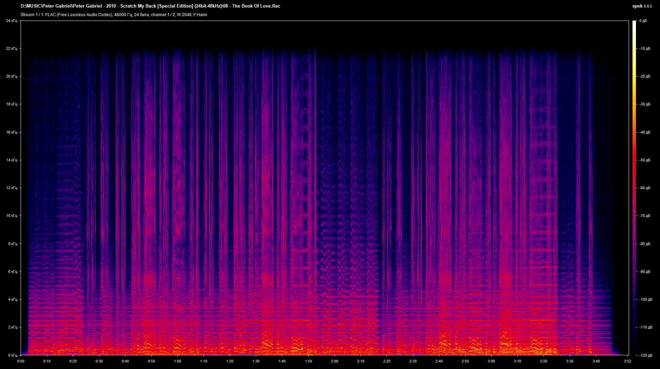Image resolution: width=660 pixels, height=369 pixels.
Task: Click the 6 кГц frequency axis label
Action: coord(12,272)
